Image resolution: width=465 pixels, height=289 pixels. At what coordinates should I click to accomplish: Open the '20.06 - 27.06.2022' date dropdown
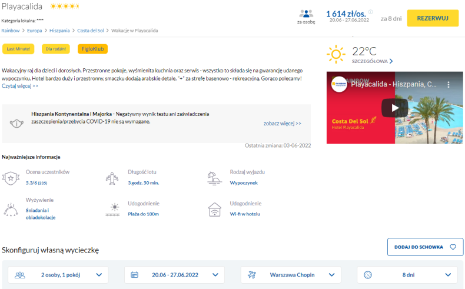pyautogui.click(x=174, y=275)
